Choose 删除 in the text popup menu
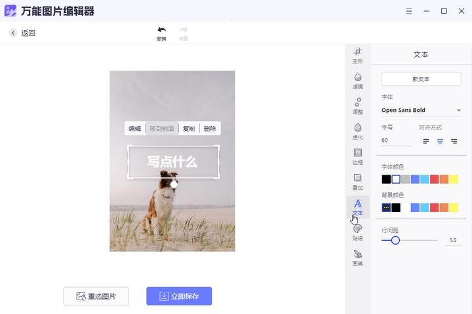The width and height of the screenshot is (472, 314). pos(210,129)
